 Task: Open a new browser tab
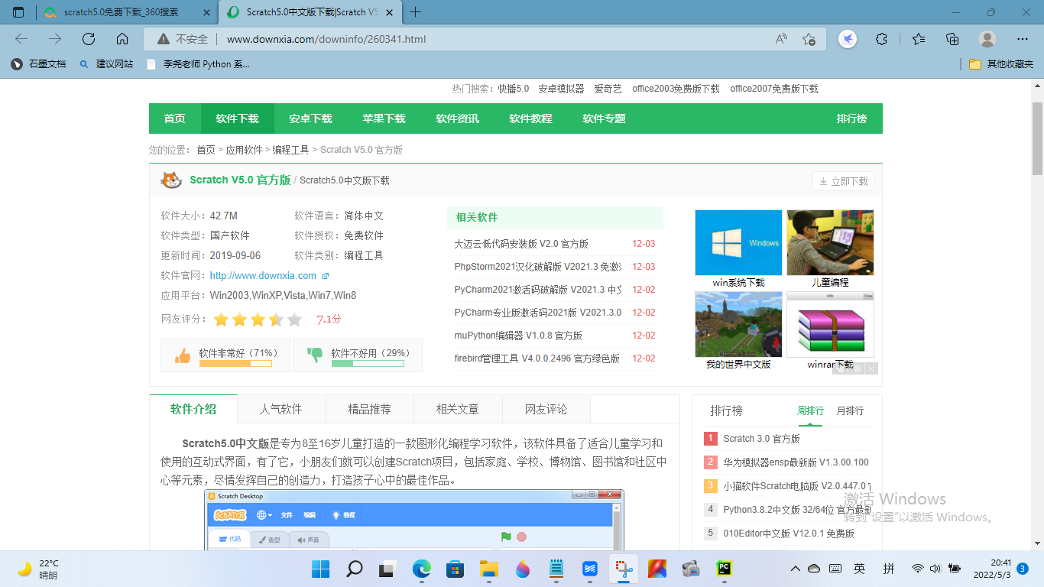pyautogui.click(x=416, y=12)
